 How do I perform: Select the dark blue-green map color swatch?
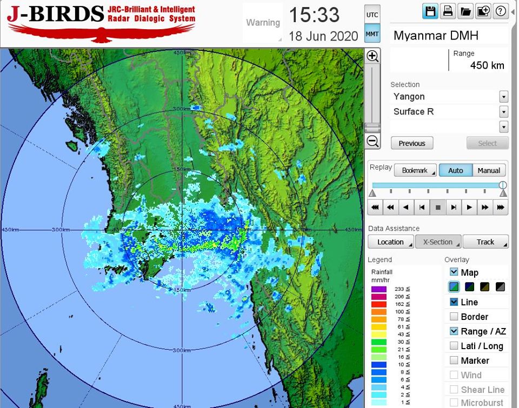click(469, 287)
